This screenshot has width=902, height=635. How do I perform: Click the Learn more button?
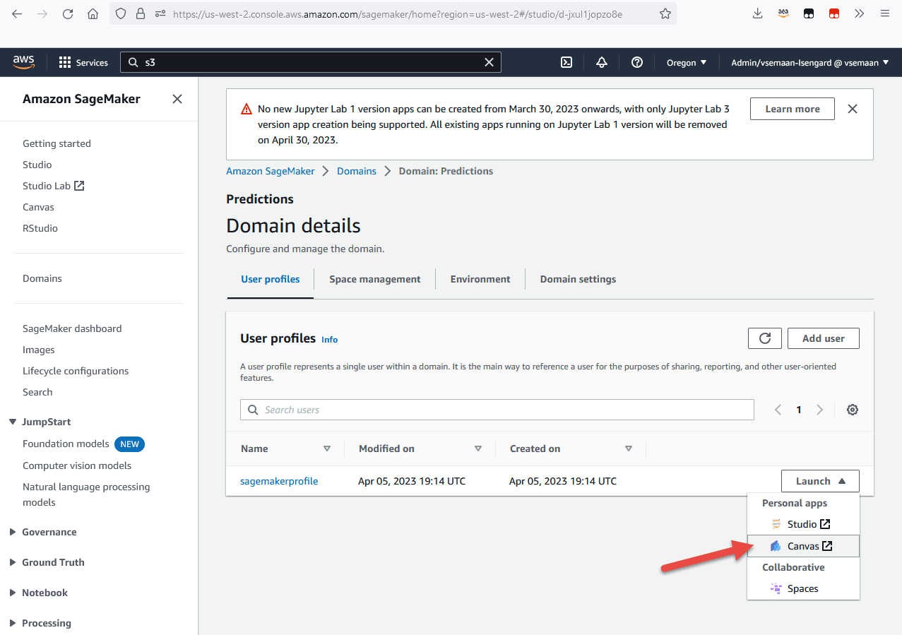click(793, 109)
